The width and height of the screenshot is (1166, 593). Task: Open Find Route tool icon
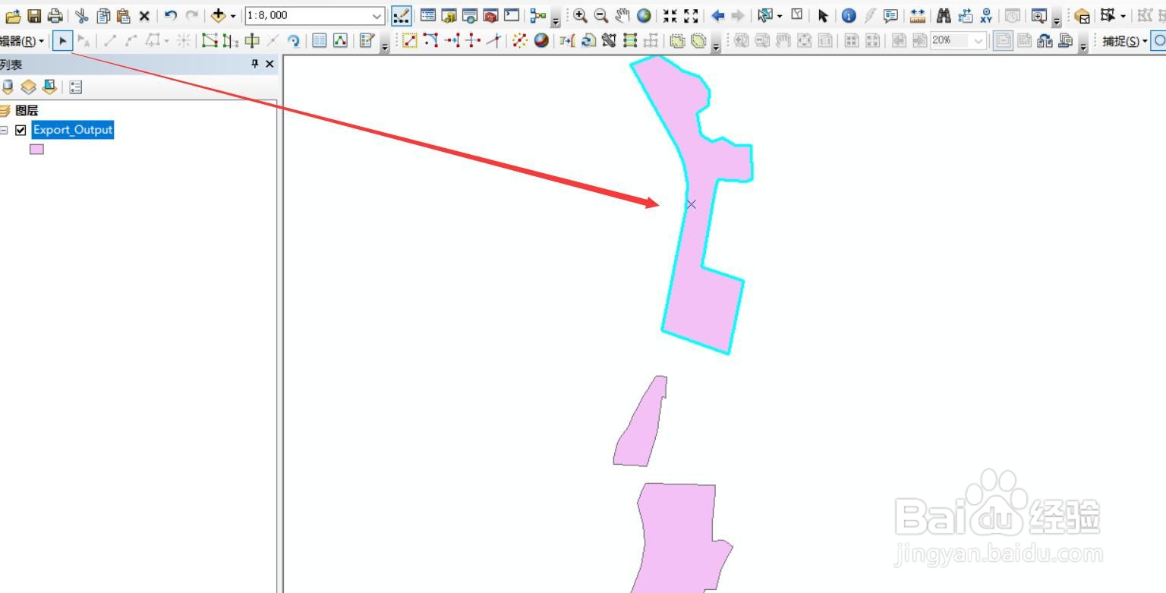965,15
